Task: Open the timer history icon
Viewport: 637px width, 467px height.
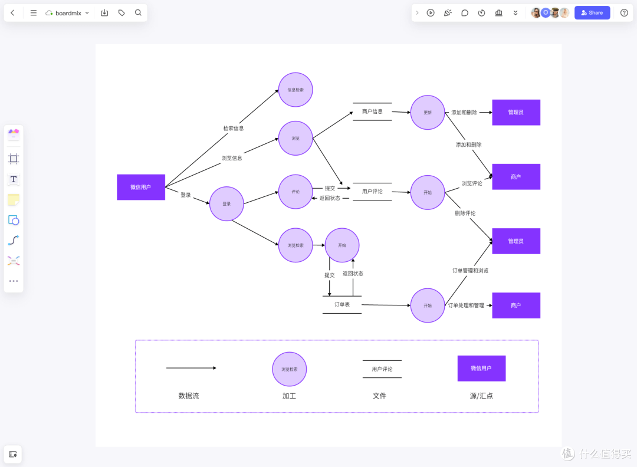Action: point(481,13)
